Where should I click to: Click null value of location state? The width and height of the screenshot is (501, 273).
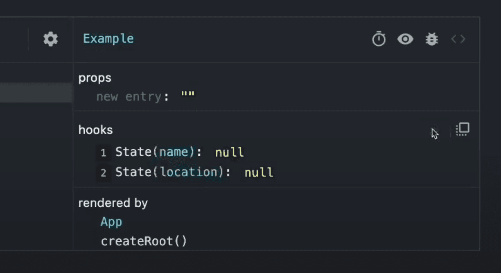[x=259, y=172]
